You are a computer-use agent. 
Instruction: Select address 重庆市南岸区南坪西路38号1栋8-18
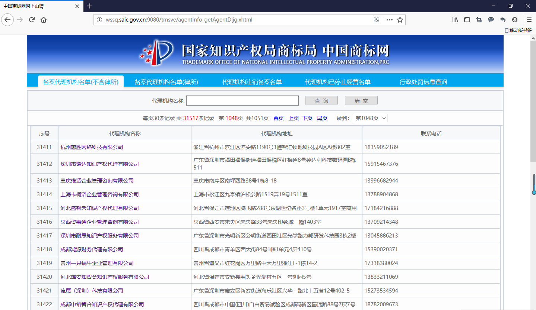(x=235, y=181)
